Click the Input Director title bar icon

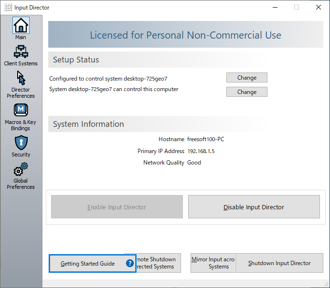(x=8, y=7)
